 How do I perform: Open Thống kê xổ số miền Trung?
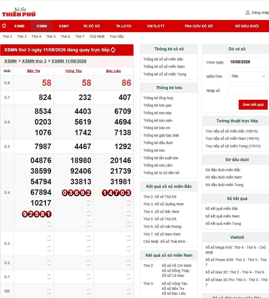[165, 74]
